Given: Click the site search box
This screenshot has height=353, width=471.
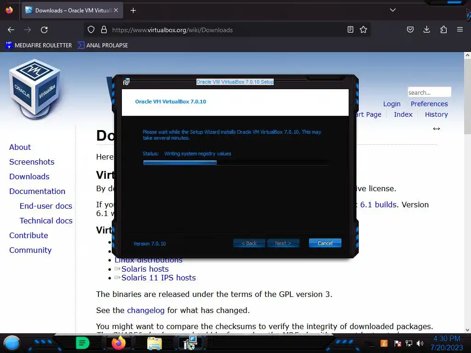Looking at the screenshot, I should (429, 92).
